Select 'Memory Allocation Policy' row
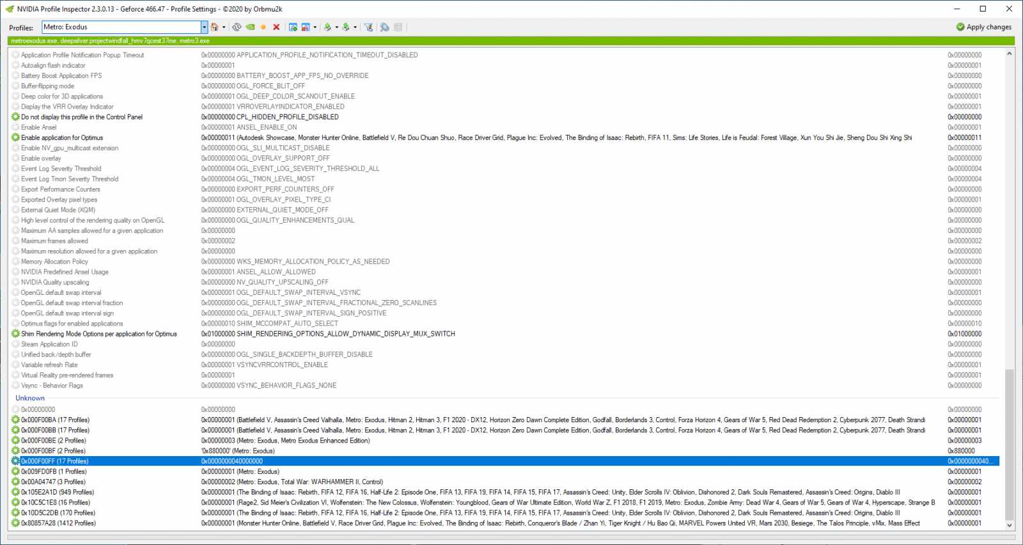The width and height of the screenshot is (1023, 545). coord(505,262)
